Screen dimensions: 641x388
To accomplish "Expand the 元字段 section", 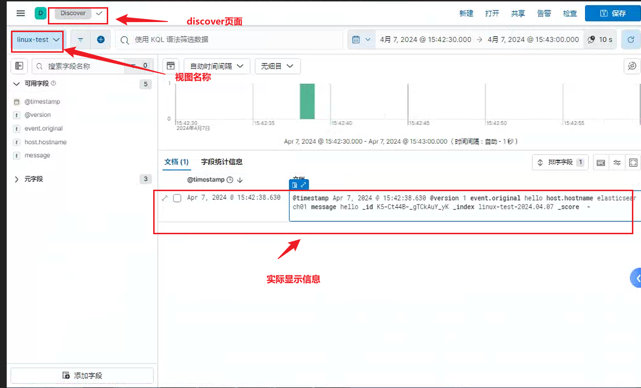I will (x=17, y=179).
